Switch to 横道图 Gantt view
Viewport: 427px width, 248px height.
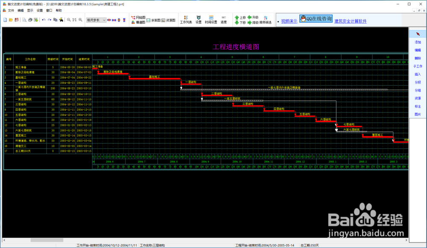pyautogui.click(x=138, y=22)
